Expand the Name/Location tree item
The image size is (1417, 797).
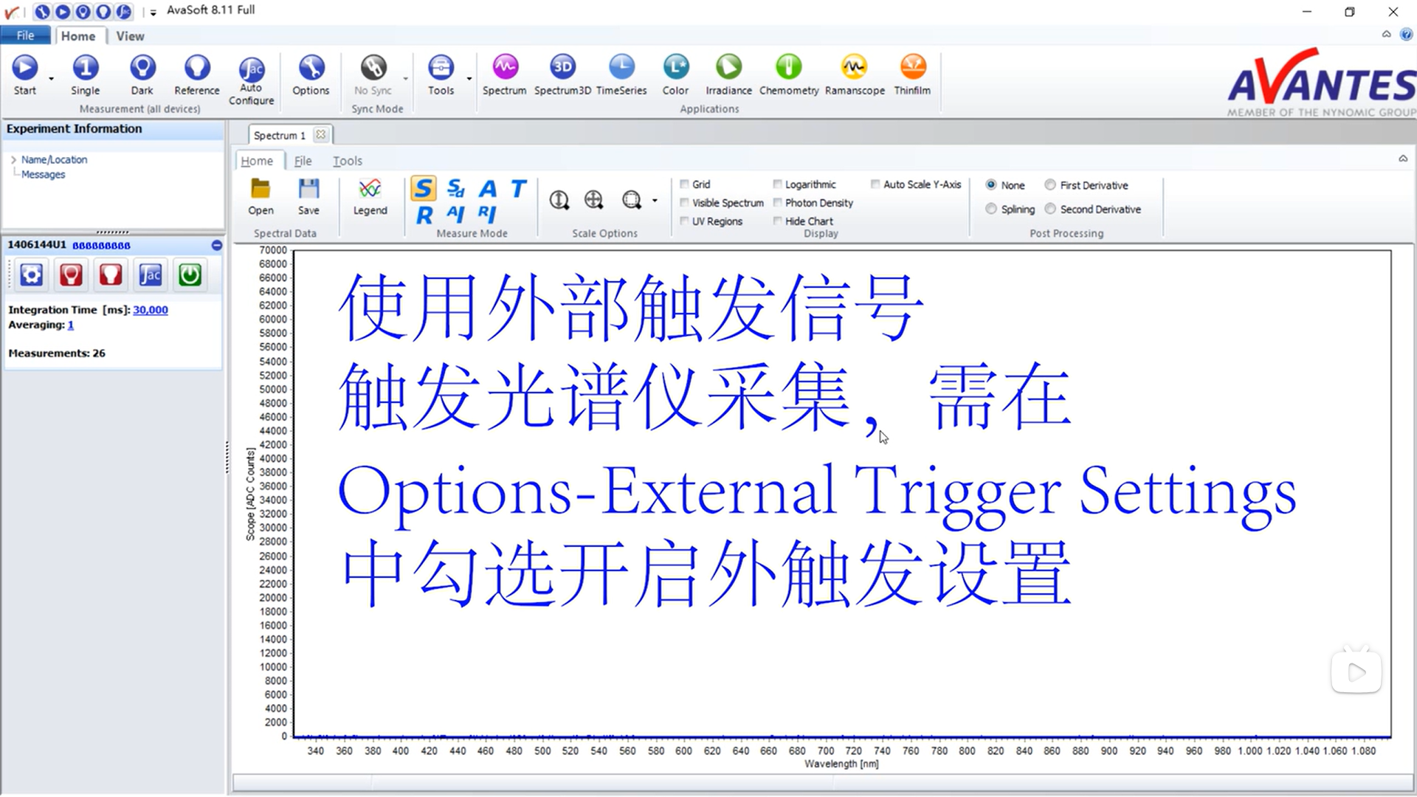click(13, 159)
